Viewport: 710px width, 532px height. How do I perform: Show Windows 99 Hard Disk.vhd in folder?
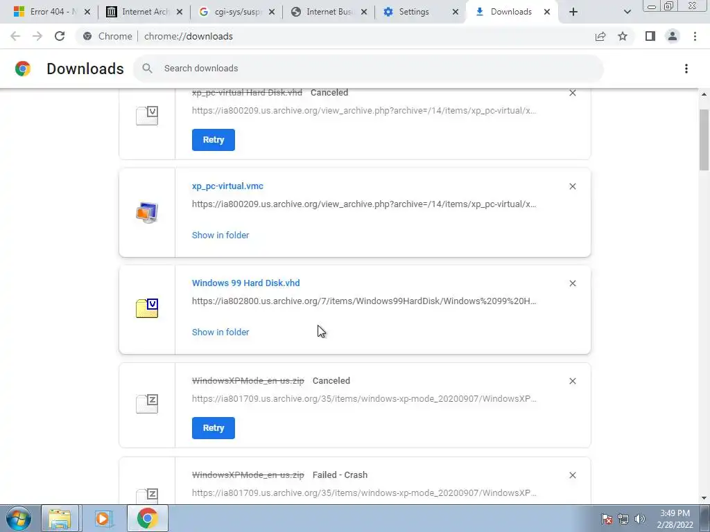coord(220,332)
